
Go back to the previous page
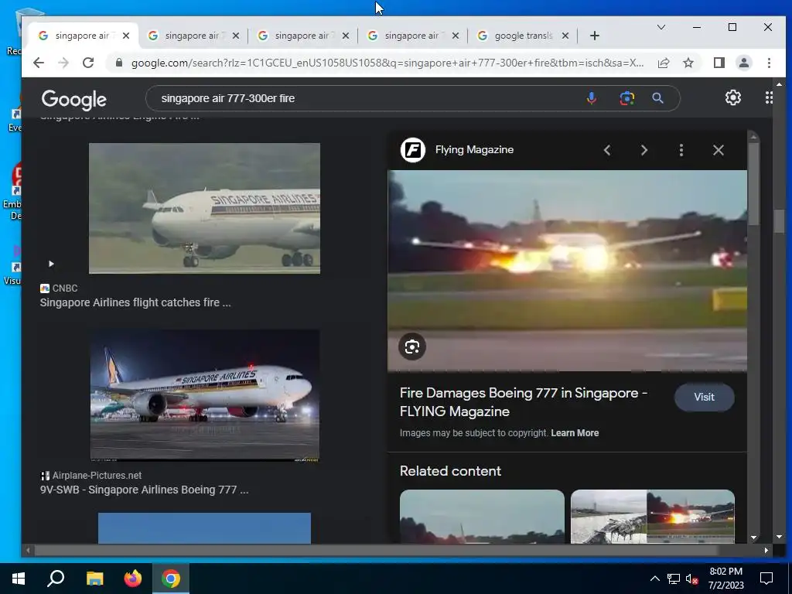[39, 63]
